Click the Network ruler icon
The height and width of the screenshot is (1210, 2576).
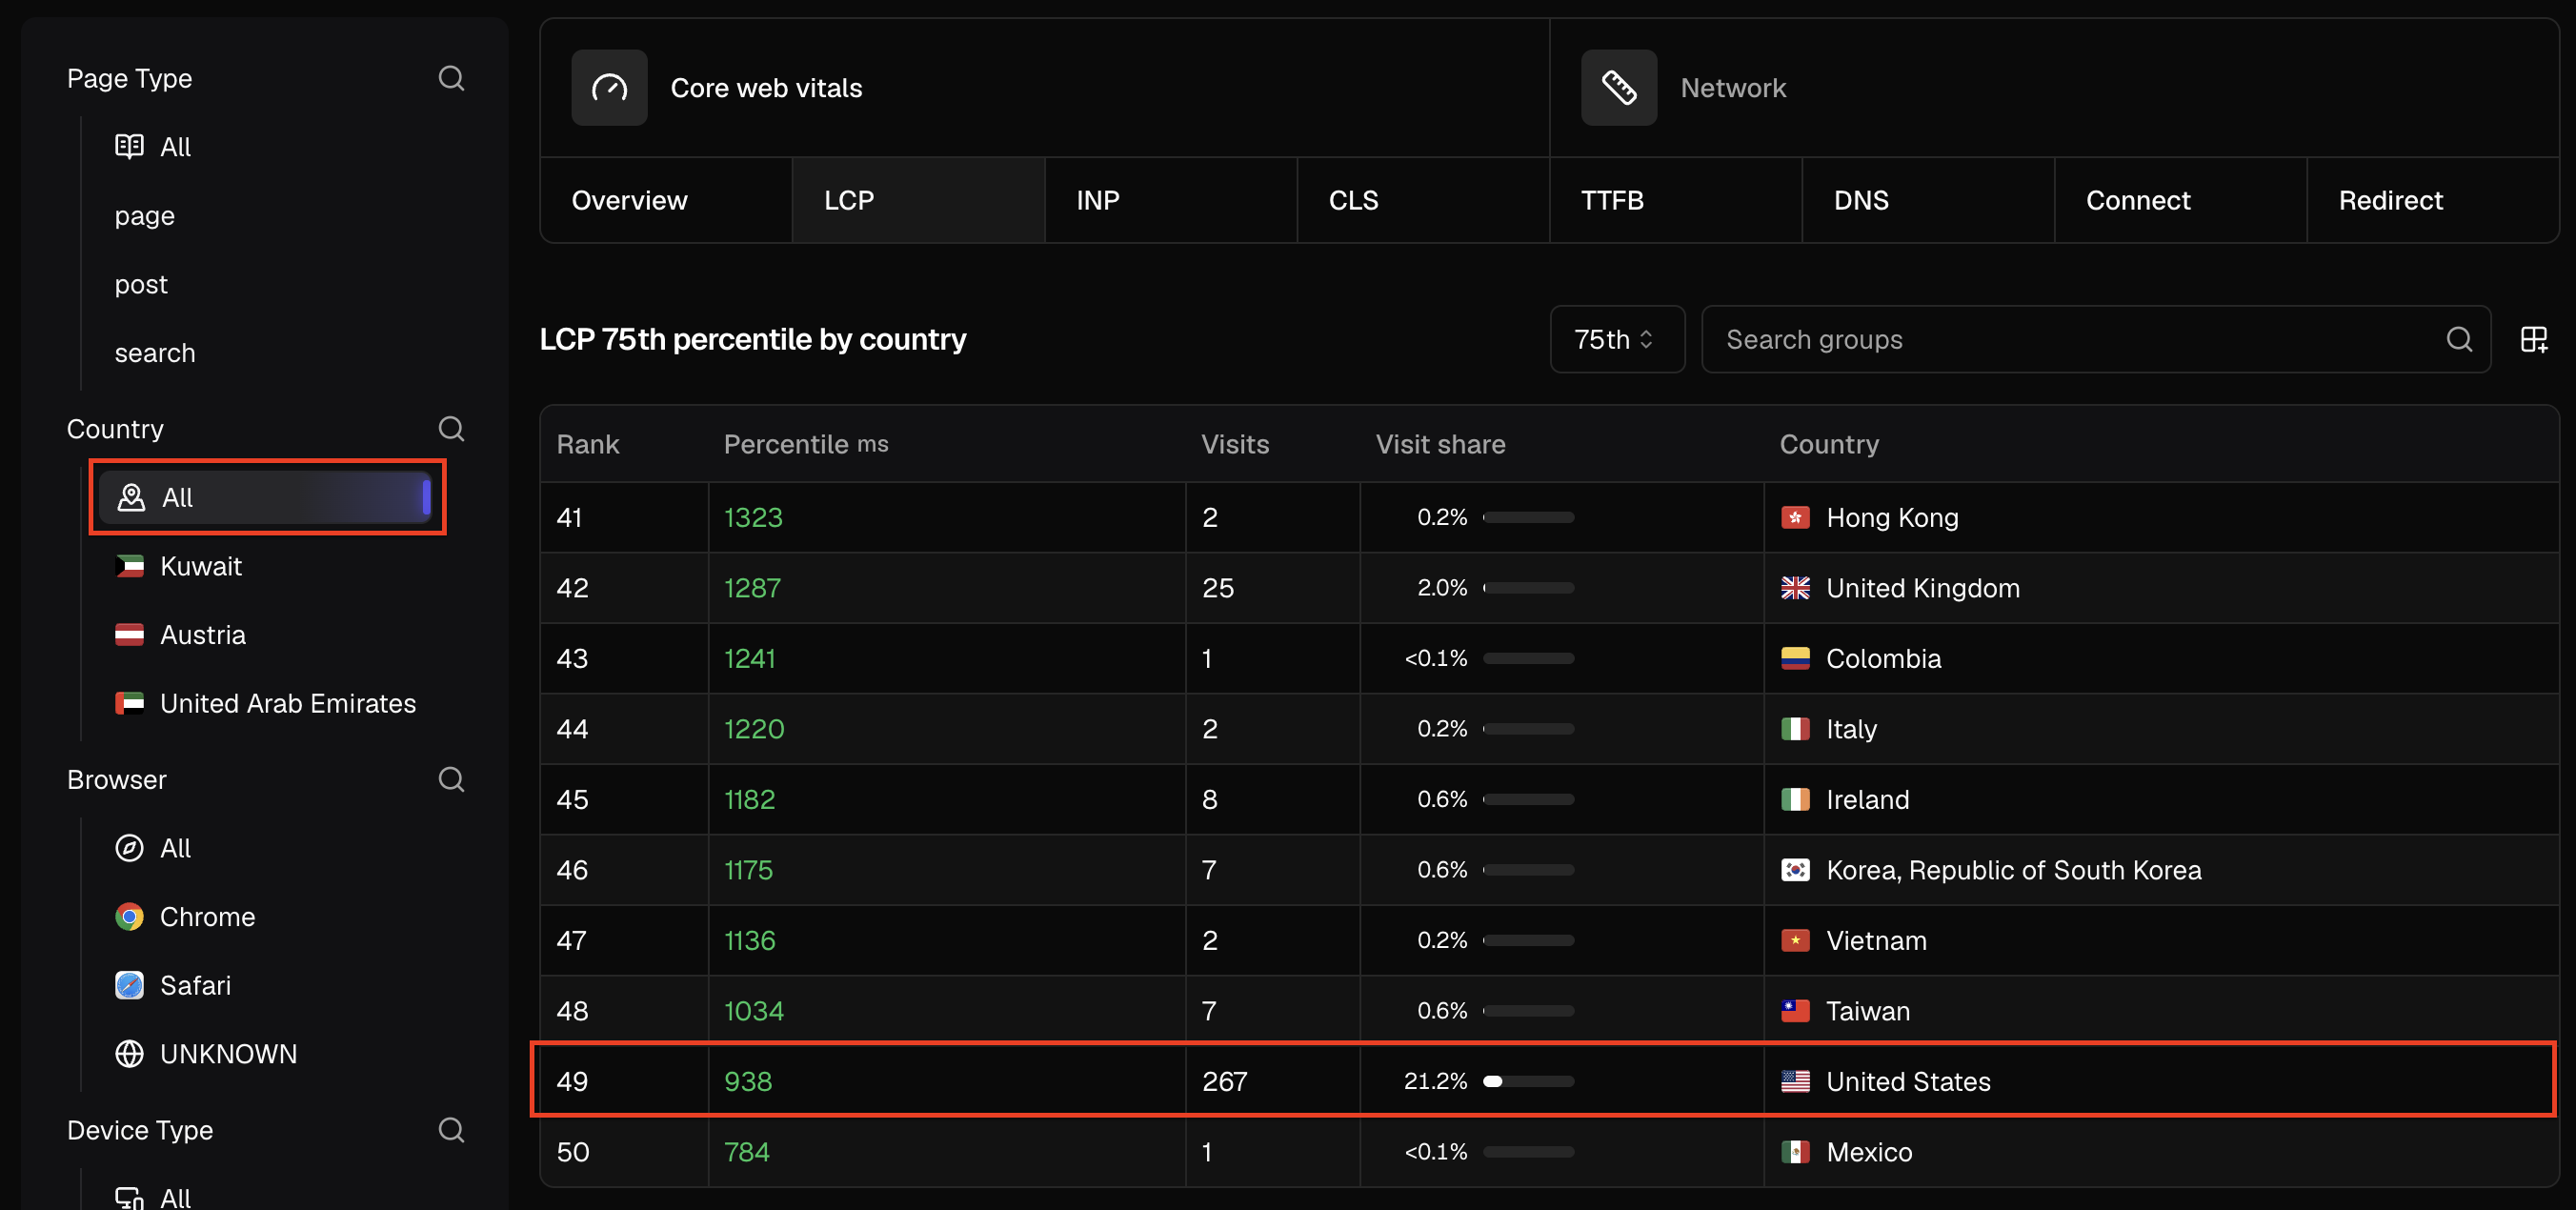pos(1618,88)
